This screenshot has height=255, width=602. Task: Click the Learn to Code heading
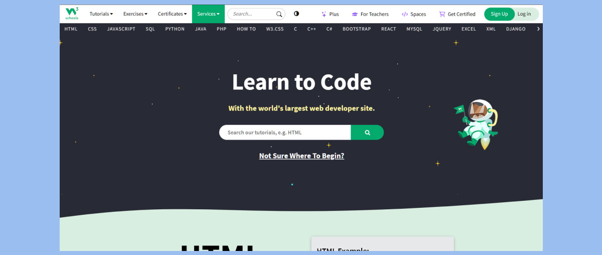coord(302,82)
